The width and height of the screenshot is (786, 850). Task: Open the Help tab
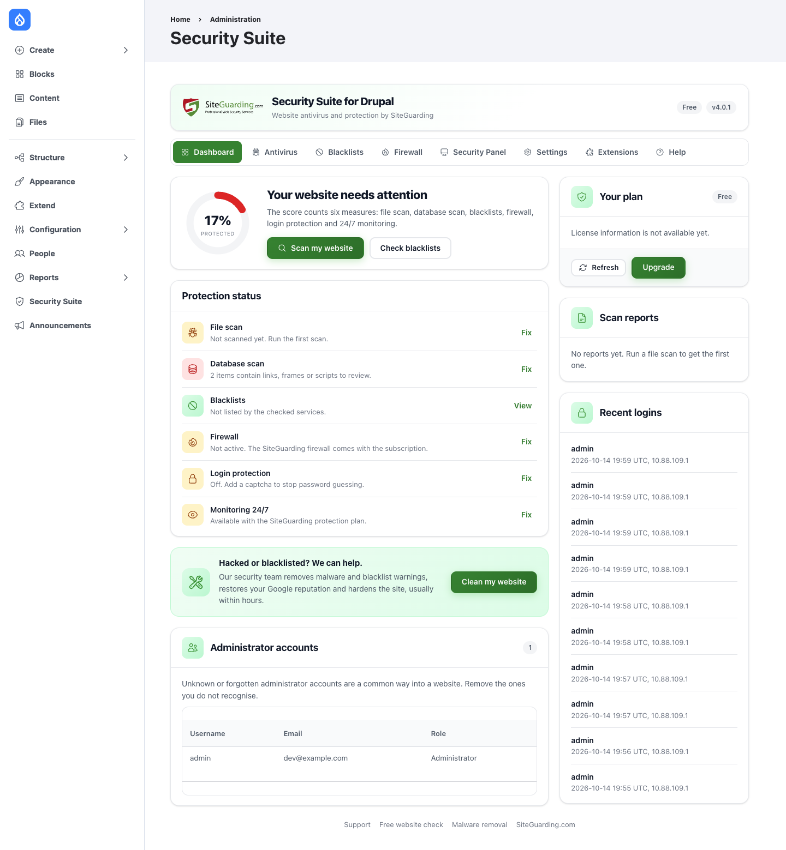coord(671,152)
